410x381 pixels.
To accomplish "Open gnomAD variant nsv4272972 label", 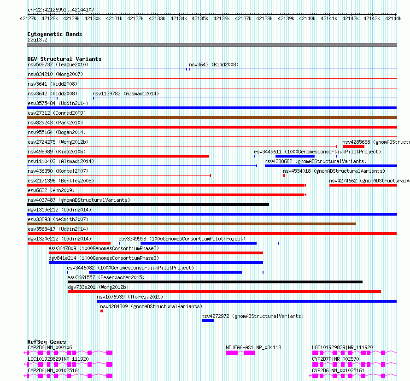I will tap(252, 316).
